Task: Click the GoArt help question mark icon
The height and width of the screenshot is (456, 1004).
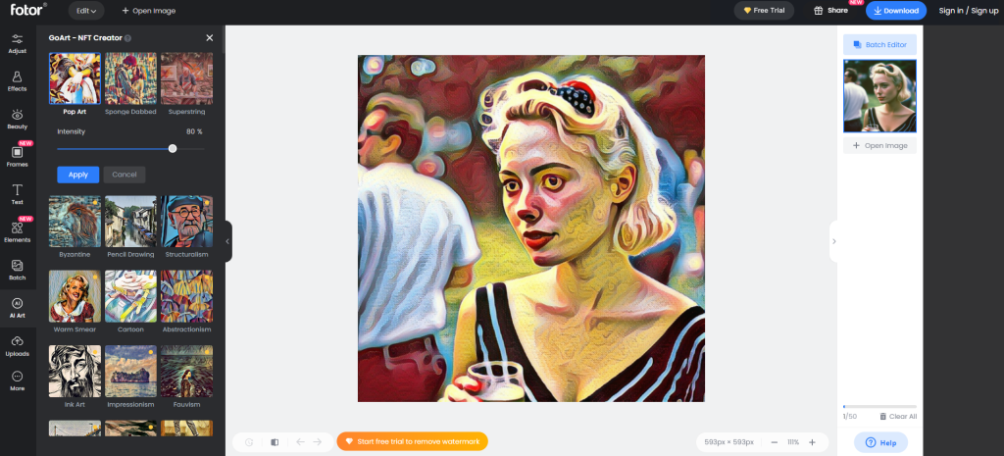Action: tap(128, 38)
